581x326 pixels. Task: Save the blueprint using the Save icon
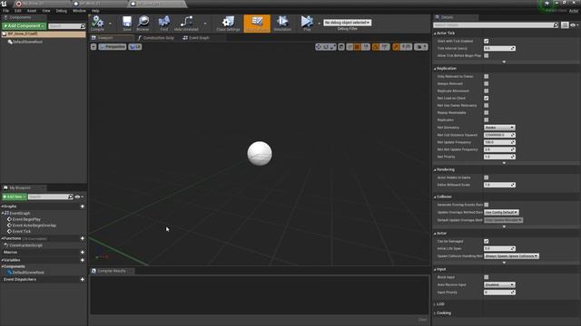click(127, 24)
